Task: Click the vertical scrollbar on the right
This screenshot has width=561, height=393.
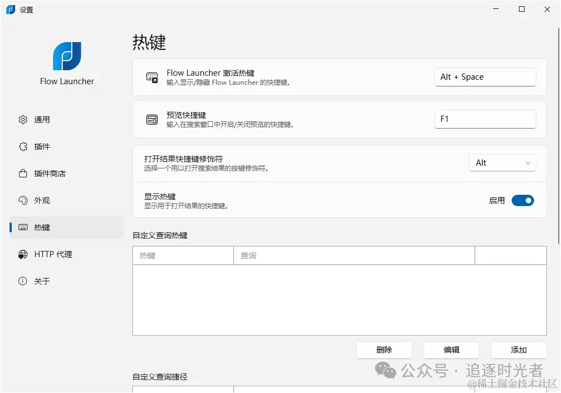Action: [559, 136]
